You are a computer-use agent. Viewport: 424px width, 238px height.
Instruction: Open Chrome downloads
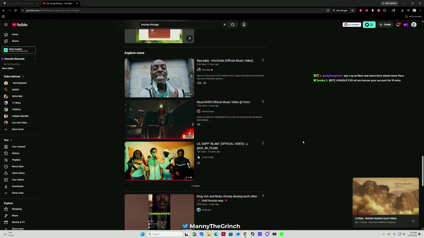click(402, 10)
